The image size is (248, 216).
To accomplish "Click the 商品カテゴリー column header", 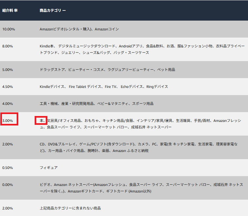I will pyautogui.click(x=53, y=10).
